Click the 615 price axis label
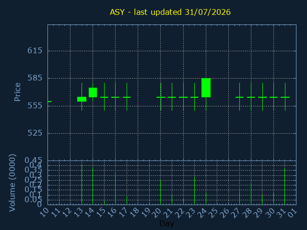Viewport: 307px width, 230px height. point(35,51)
